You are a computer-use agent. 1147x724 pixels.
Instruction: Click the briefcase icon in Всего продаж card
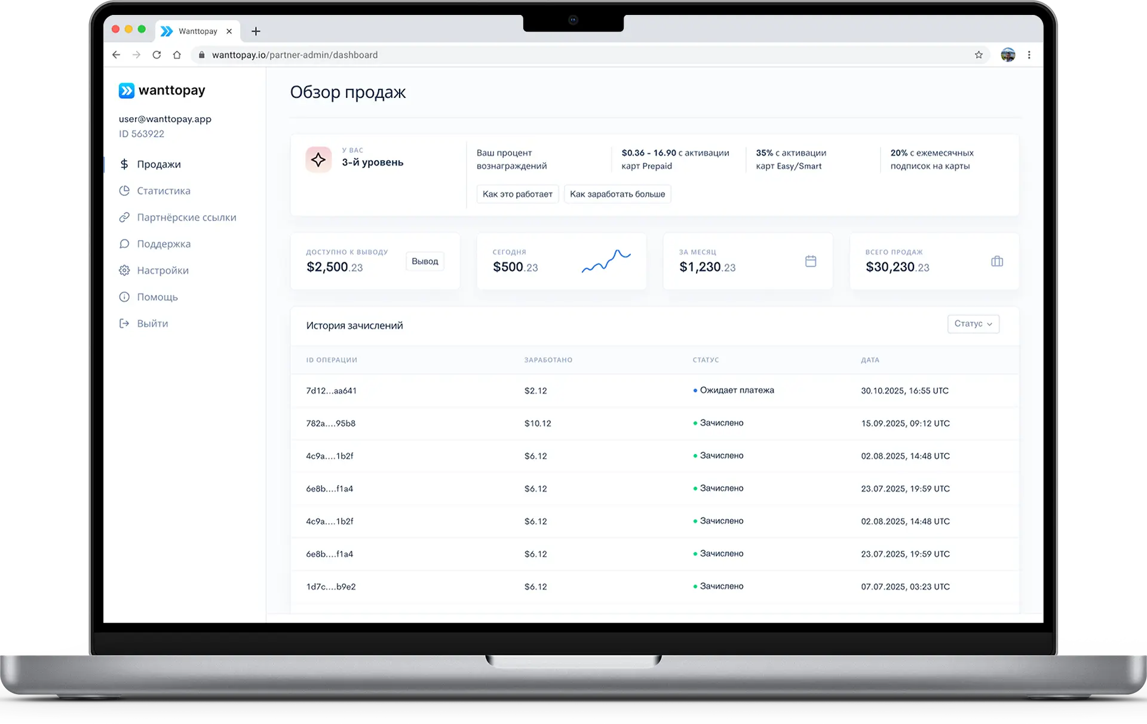click(997, 261)
